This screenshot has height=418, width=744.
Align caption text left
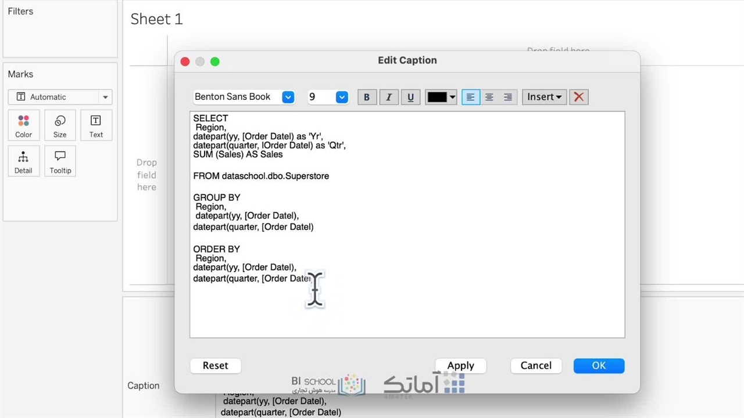470,97
